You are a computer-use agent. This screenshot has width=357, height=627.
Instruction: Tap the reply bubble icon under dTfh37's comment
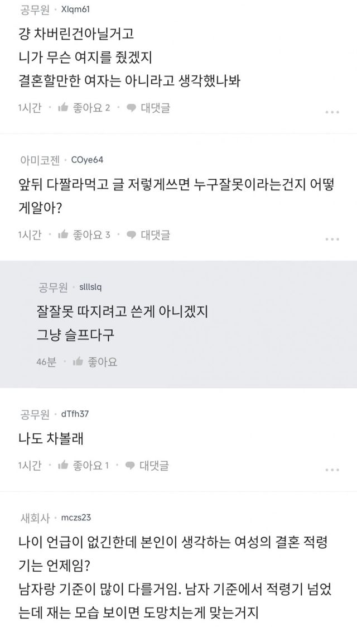(132, 465)
